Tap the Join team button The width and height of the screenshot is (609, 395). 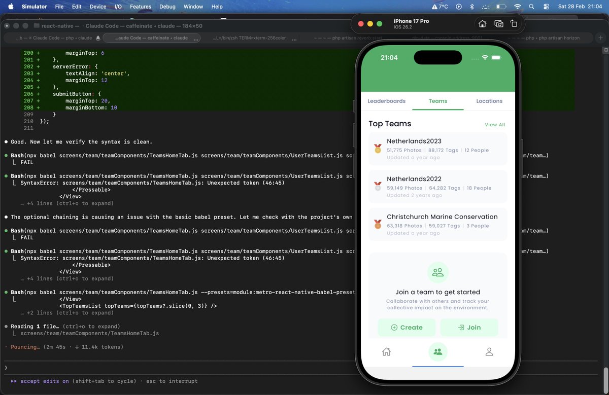click(469, 328)
